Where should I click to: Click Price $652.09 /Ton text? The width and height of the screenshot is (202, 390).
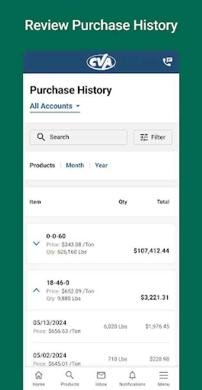pos(70,291)
